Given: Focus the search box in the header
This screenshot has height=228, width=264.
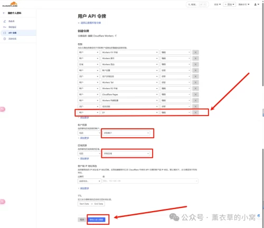Looking at the screenshot, I should click(x=197, y=4).
